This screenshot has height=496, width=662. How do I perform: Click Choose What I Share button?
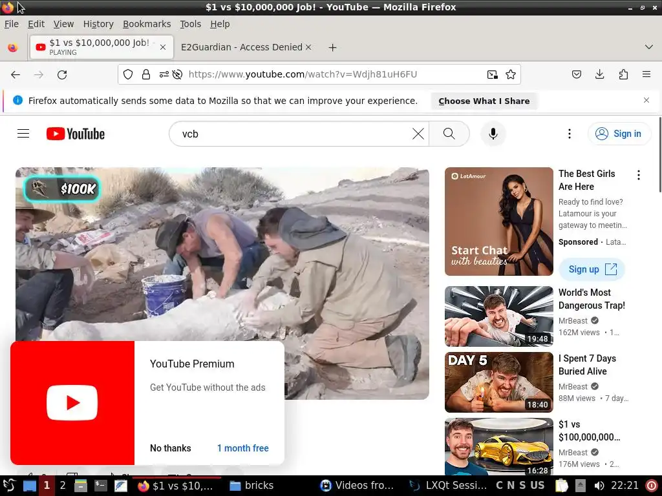(x=484, y=101)
